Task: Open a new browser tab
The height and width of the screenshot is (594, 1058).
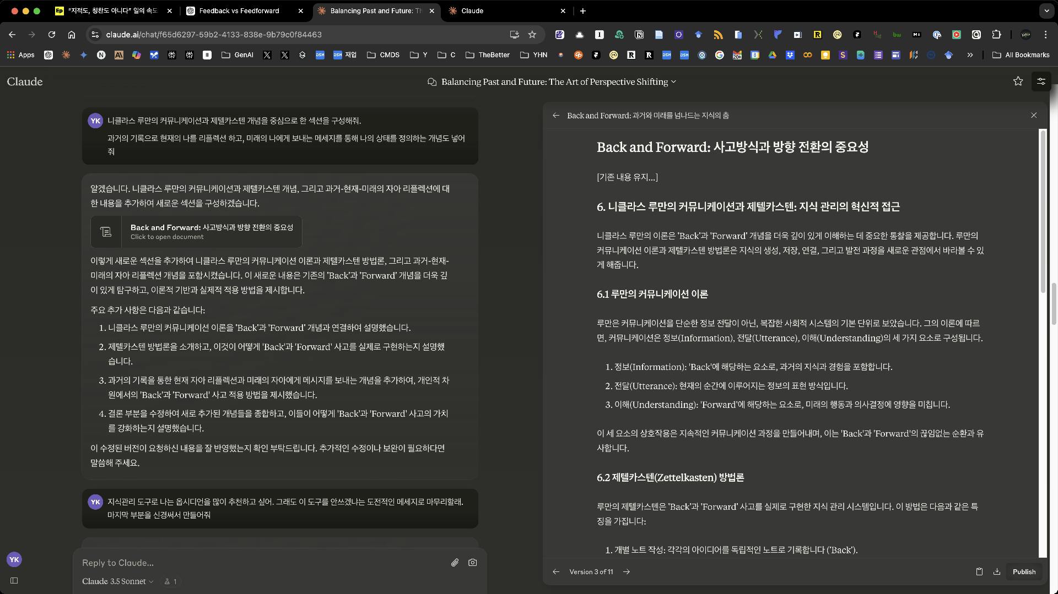Action: point(582,10)
